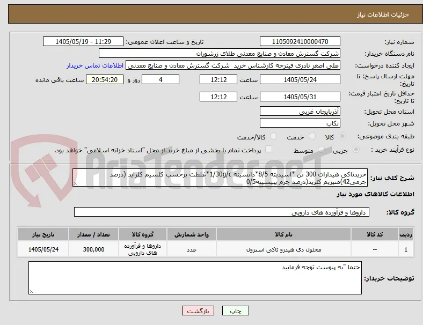The width and height of the screenshot is (423, 325).
Task: Select the خدمت radio button
Action: coord(312,136)
